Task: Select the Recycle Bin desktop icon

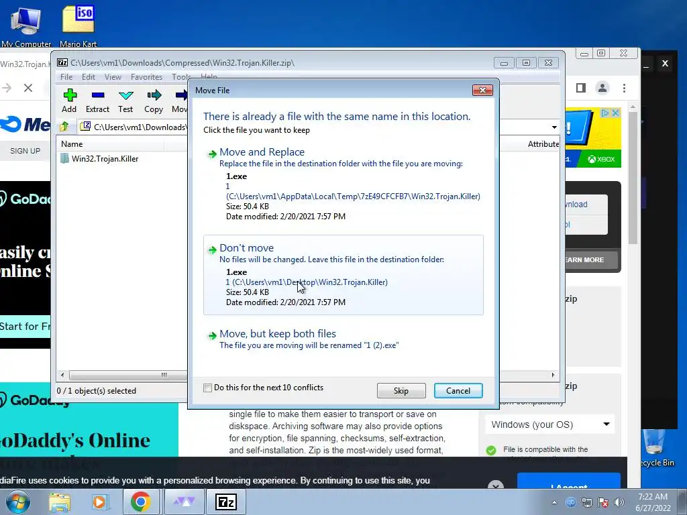Action: [656, 447]
